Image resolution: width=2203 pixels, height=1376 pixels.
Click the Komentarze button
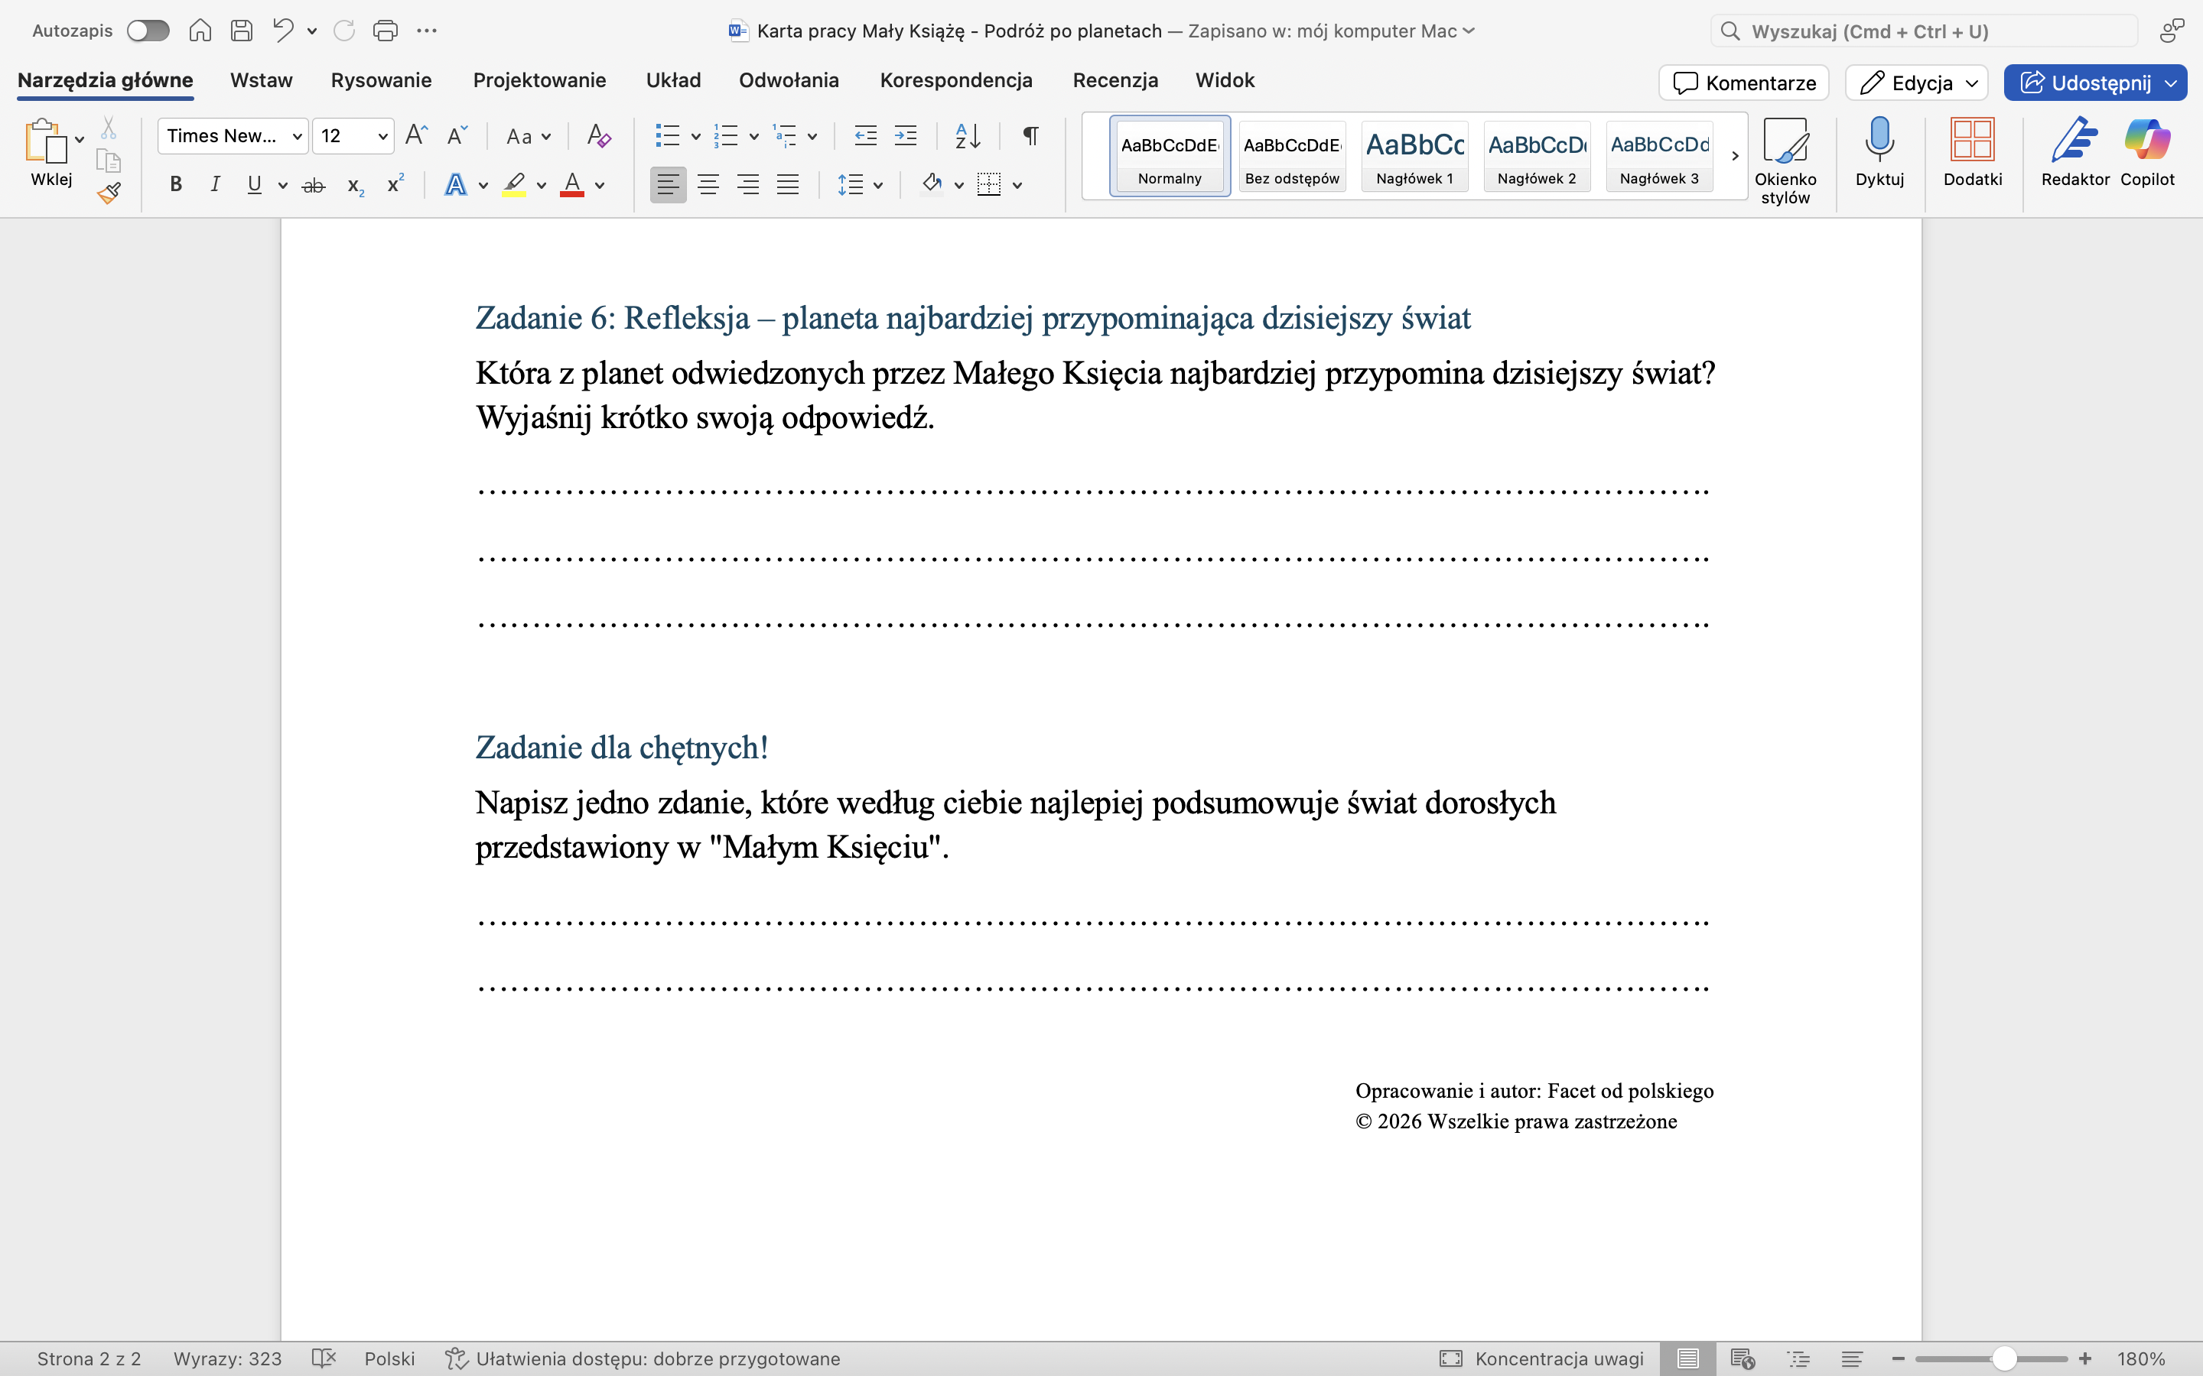pyautogui.click(x=1743, y=83)
